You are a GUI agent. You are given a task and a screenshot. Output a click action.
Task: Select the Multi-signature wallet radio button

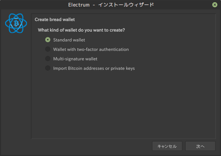click(x=47, y=59)
